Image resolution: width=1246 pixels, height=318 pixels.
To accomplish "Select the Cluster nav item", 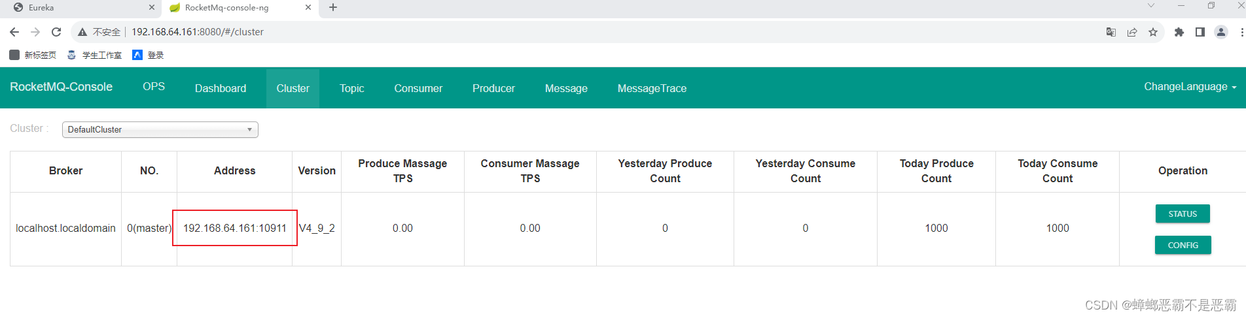I will coord(293,88).
